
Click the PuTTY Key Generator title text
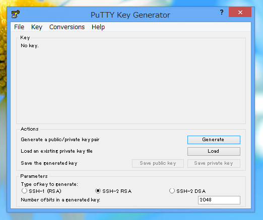tap(130, 15)
